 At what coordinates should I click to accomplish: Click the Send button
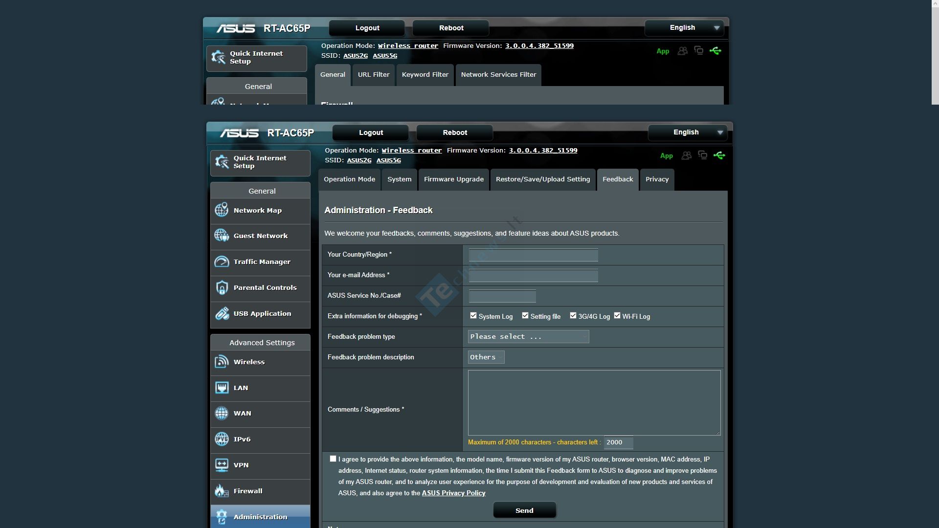tap(524, 510)
